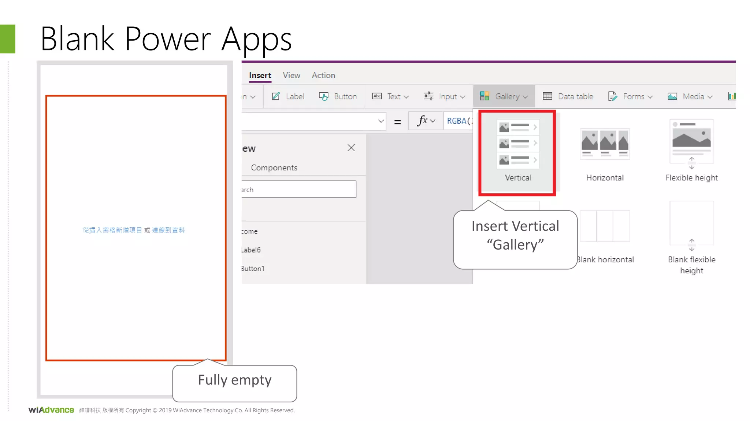Image resolution: width=750 pixels, height=421 pixels.
Task: Open the Action tab
Action: pos(323,75)
